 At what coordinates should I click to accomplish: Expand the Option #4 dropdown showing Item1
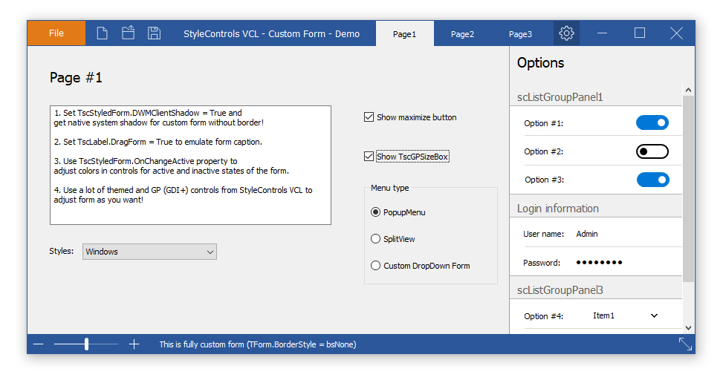click(625, 315)
